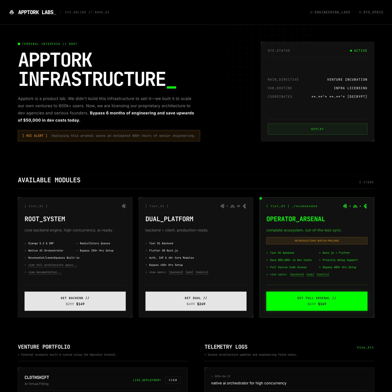Open [mobile] specs in DUAL_PLATFORM card
Image resolution: width=392 pixels, height=392 pixels.
[x=202, y=272]
